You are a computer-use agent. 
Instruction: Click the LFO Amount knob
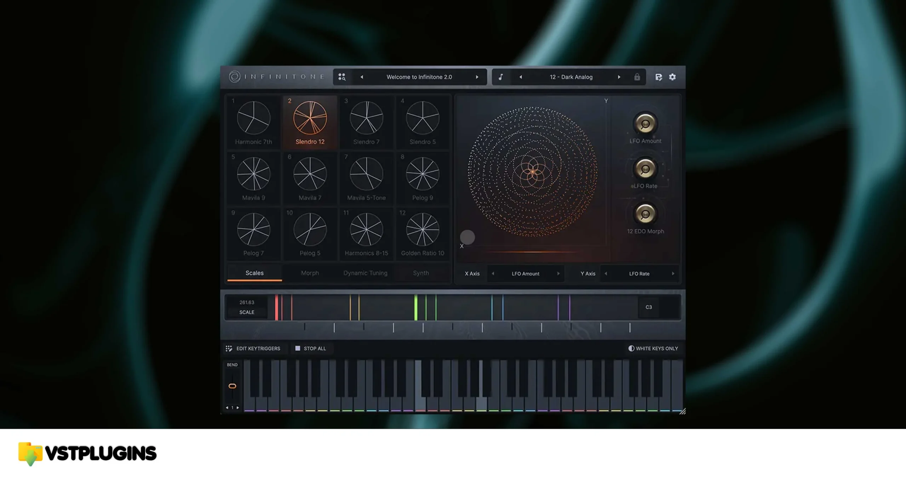pyautogui.click(x=645, y=124)
